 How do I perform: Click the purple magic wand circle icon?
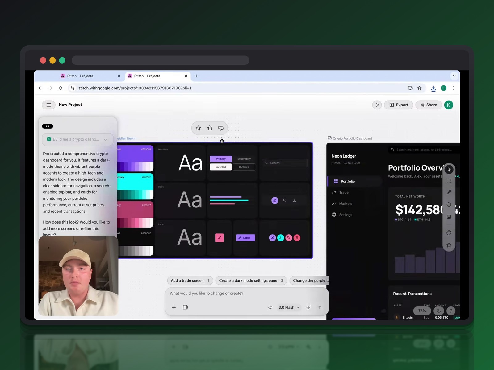pos(272,238)
